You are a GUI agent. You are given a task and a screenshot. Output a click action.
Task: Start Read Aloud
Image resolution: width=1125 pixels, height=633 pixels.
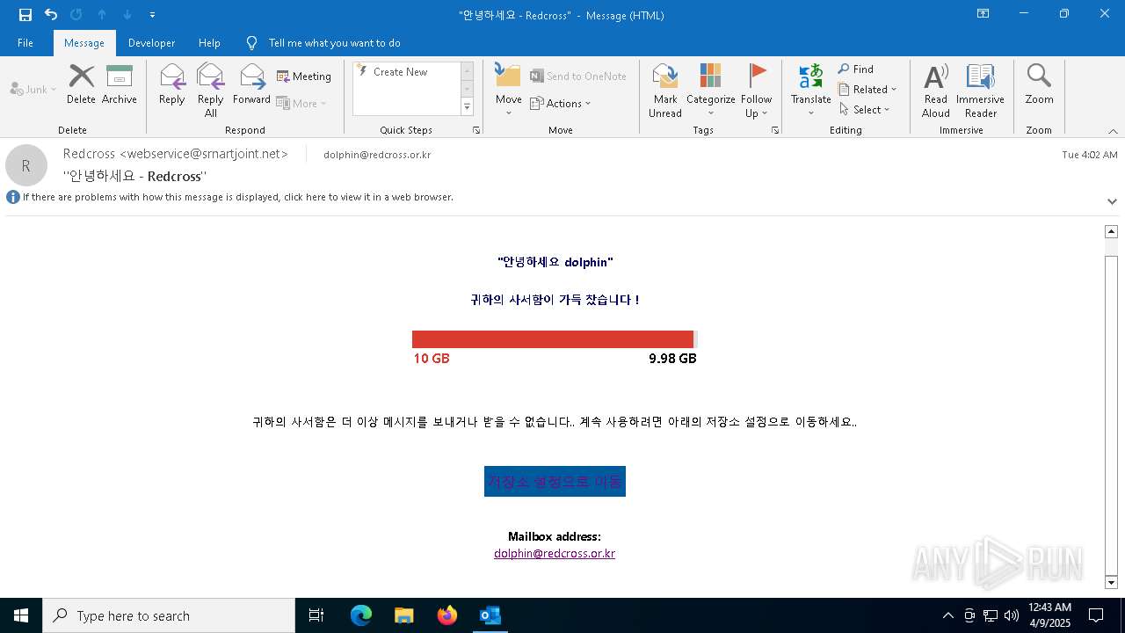click(936, 90)
